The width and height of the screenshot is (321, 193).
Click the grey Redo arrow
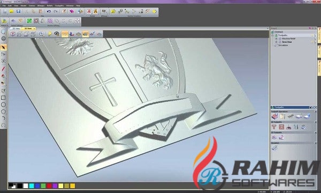pos(56,11)
